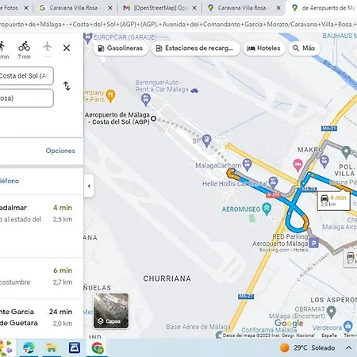The width and height of the screenshot is (357, 357).
Task: Close the OpenStreetMap Gmail tab
Action: (194, 8)
